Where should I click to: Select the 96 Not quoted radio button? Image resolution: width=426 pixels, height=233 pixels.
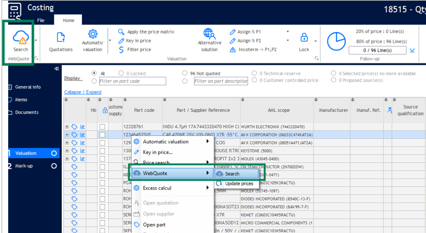tap(185, 73)
